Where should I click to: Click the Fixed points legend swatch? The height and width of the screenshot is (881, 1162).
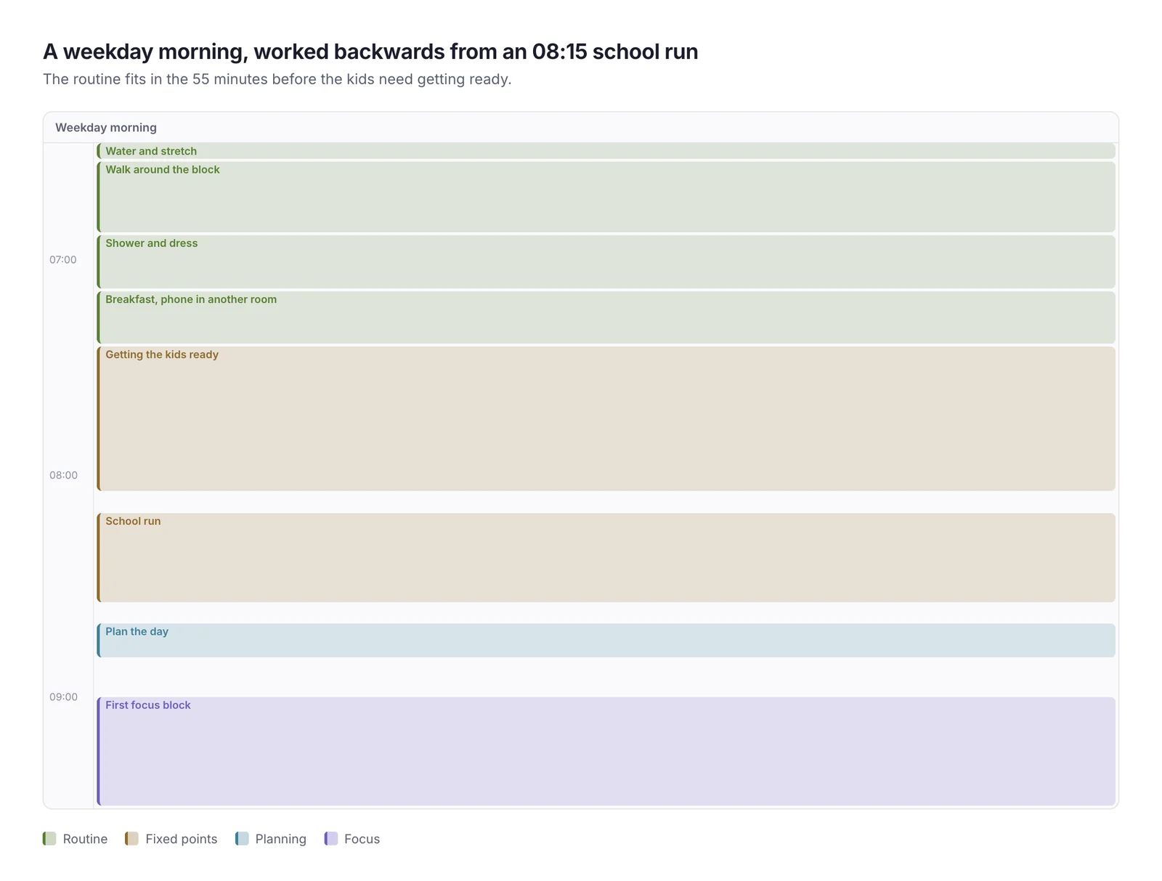131,839
